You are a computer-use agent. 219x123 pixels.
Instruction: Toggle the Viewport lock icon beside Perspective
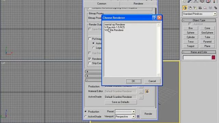coord(138,117)
